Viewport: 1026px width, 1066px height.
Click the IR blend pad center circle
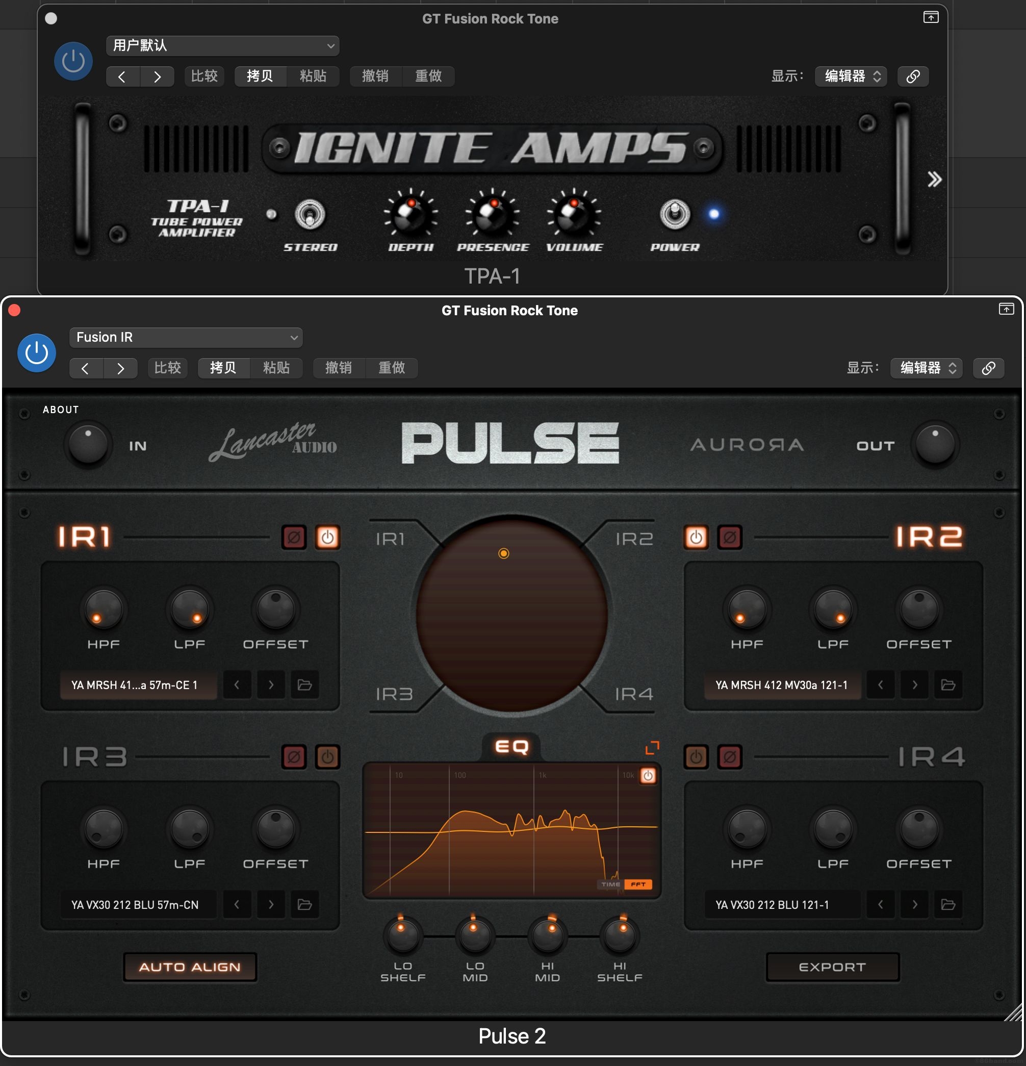coord(511,615)
